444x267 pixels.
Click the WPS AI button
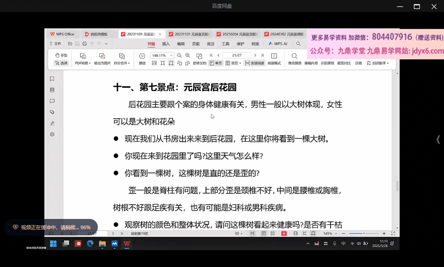click(x=278, y=44)
